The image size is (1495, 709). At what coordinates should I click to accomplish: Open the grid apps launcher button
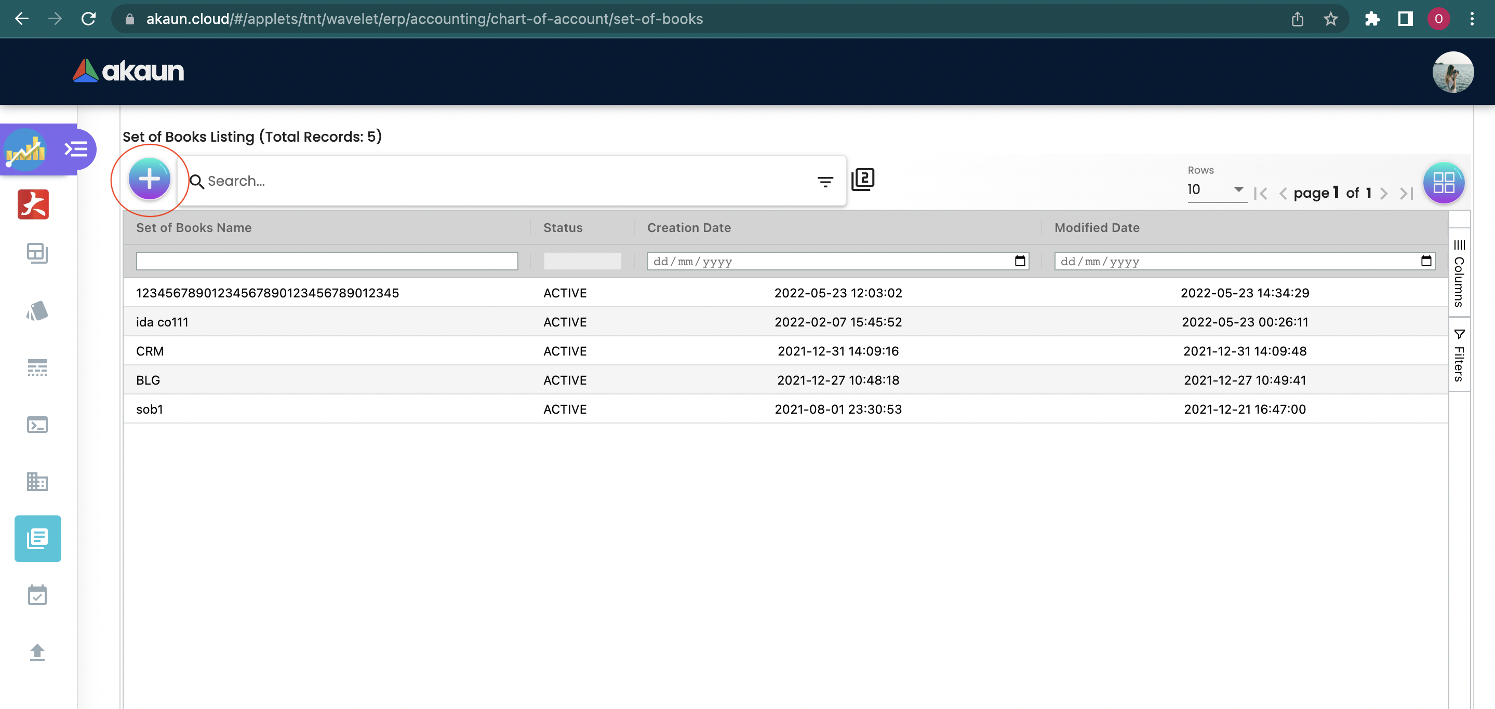click(x=1444, y=183)
